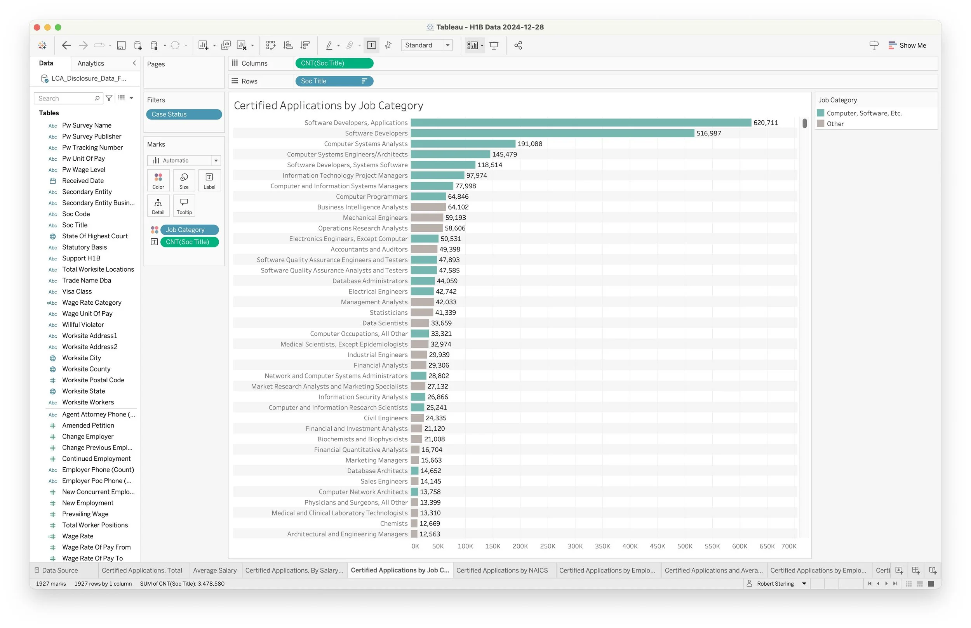This screenshot has height=628, width=971.
Task: Open Presentation Mode from toolbar
Action: point(494,45)
